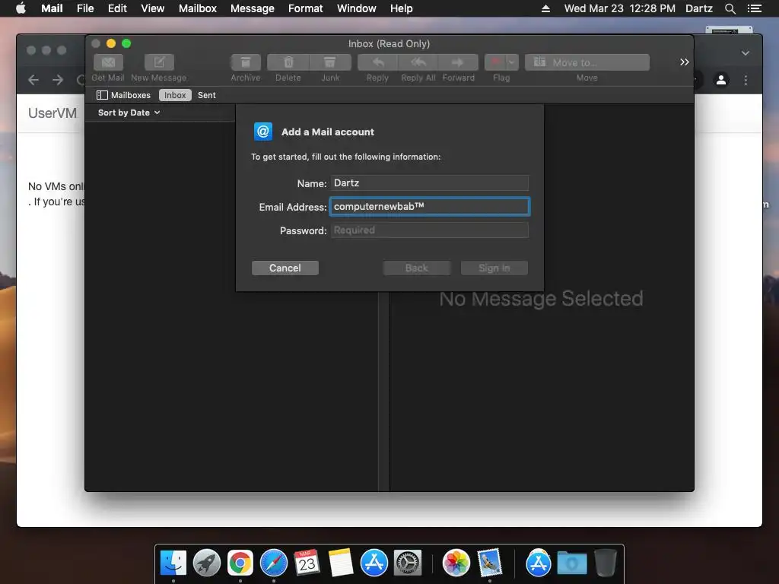Open the Format menu
779x584 pixels.
(306, 8)
